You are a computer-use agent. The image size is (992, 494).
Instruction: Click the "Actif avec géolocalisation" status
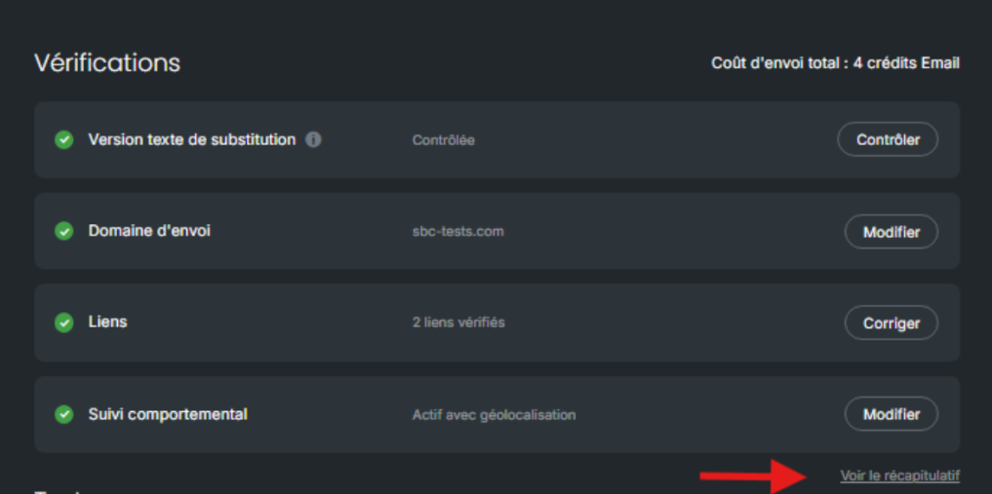pyautogui.click(x=494, y=415)
